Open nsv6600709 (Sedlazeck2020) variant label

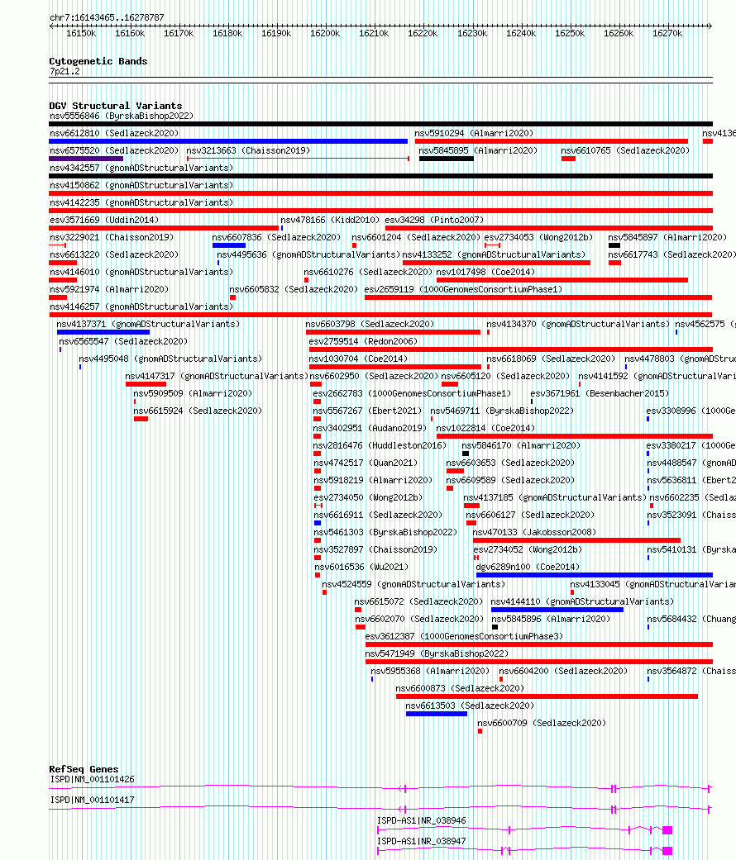[542, 724]
